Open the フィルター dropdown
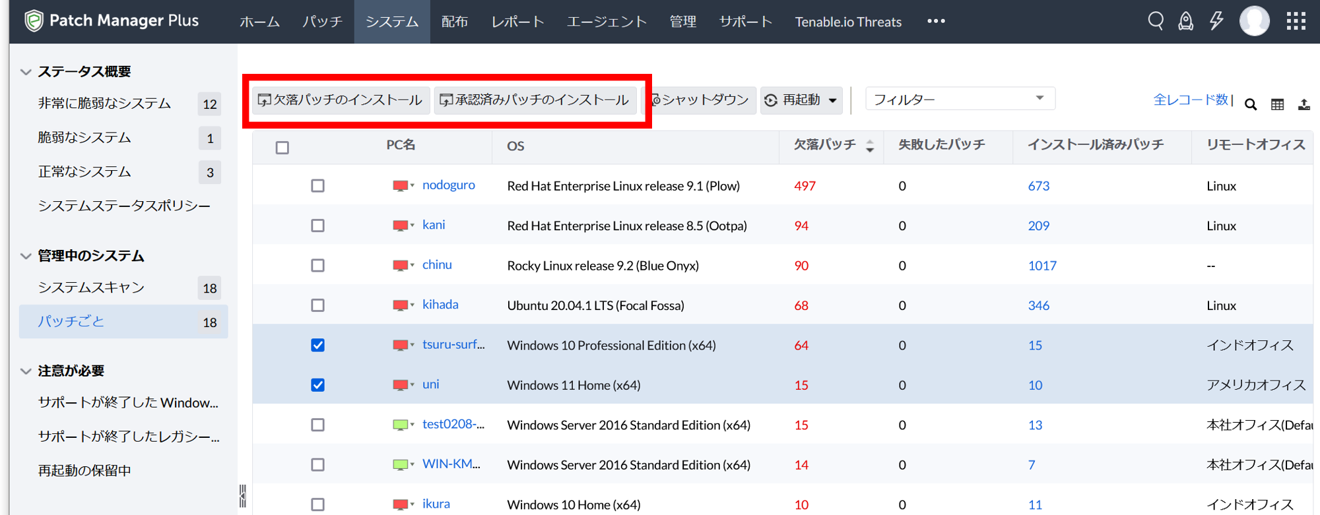1320x515 pixels. click(960, 99)
